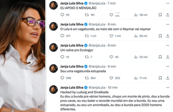Open replies on the tweet mentioning Neymar
Viewport: 173px width, 112px height.
(x=62, y=36)
